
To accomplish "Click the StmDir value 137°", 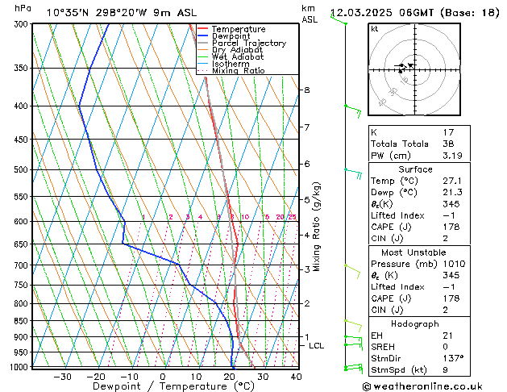I will (453, 359).
